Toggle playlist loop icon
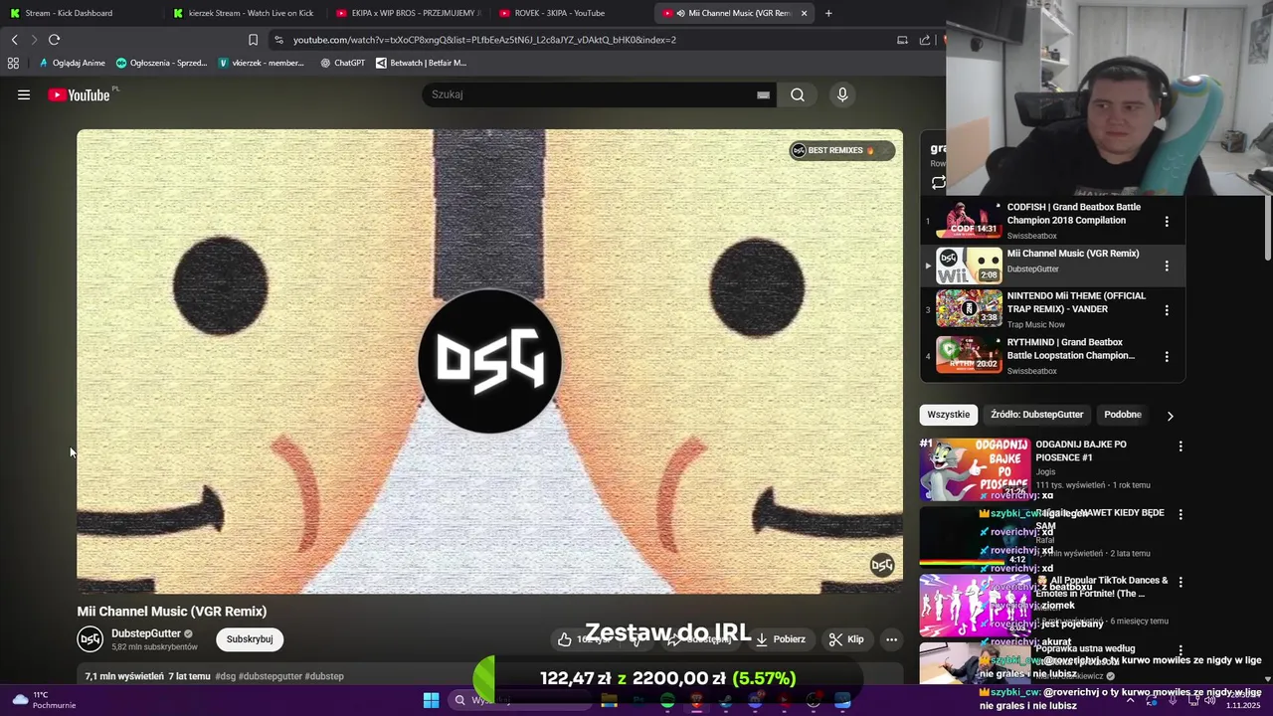The height and width of the screenshot is (716, 1273). click(x=938, y=183)
